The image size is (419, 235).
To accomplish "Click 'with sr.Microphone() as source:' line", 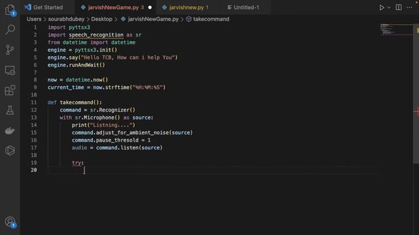I will [107, 117].
